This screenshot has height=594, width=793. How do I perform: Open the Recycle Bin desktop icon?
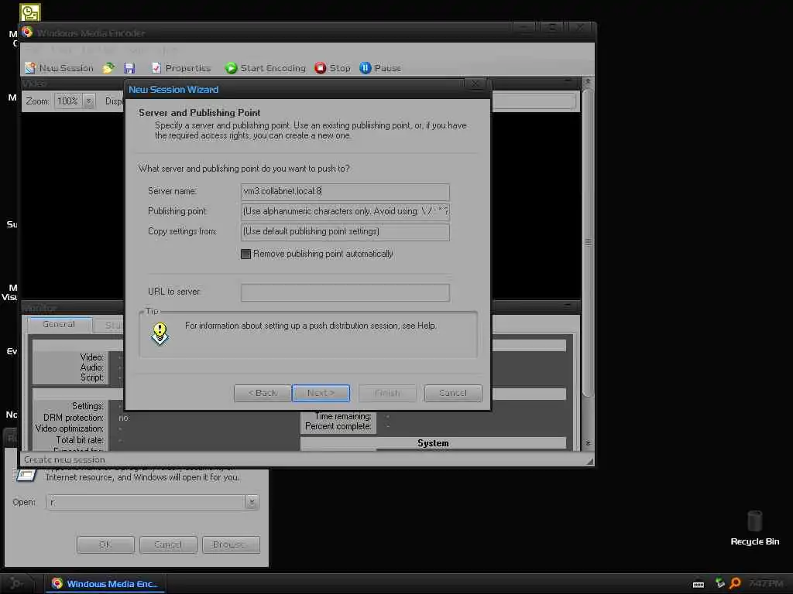click(x=754, y=527)
